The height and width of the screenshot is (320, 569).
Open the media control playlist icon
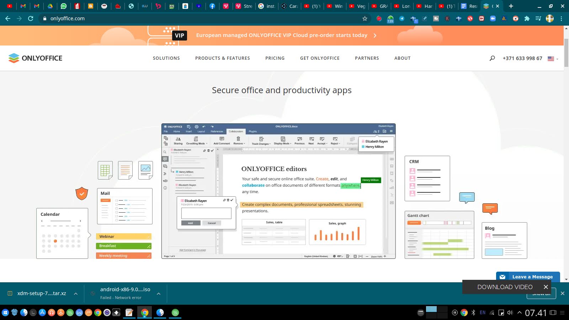[538, 18]
